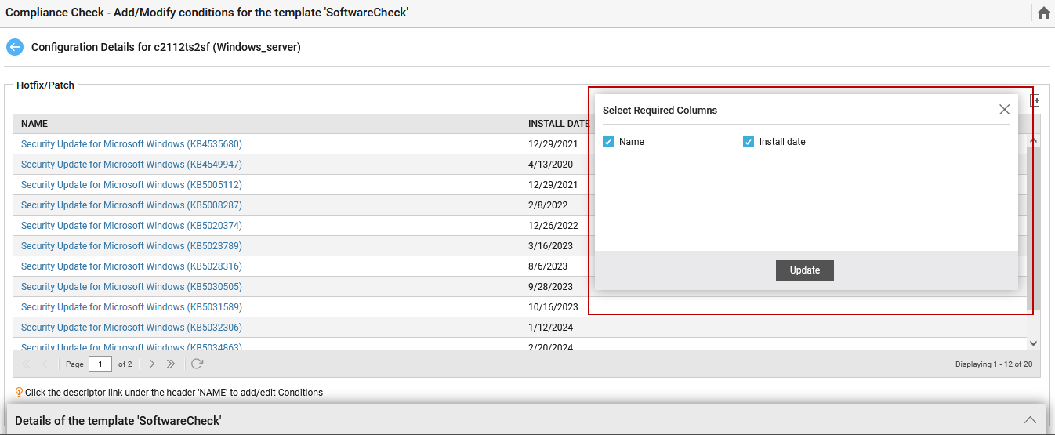Click the table scrollbar down arrow

point(1033,343)
